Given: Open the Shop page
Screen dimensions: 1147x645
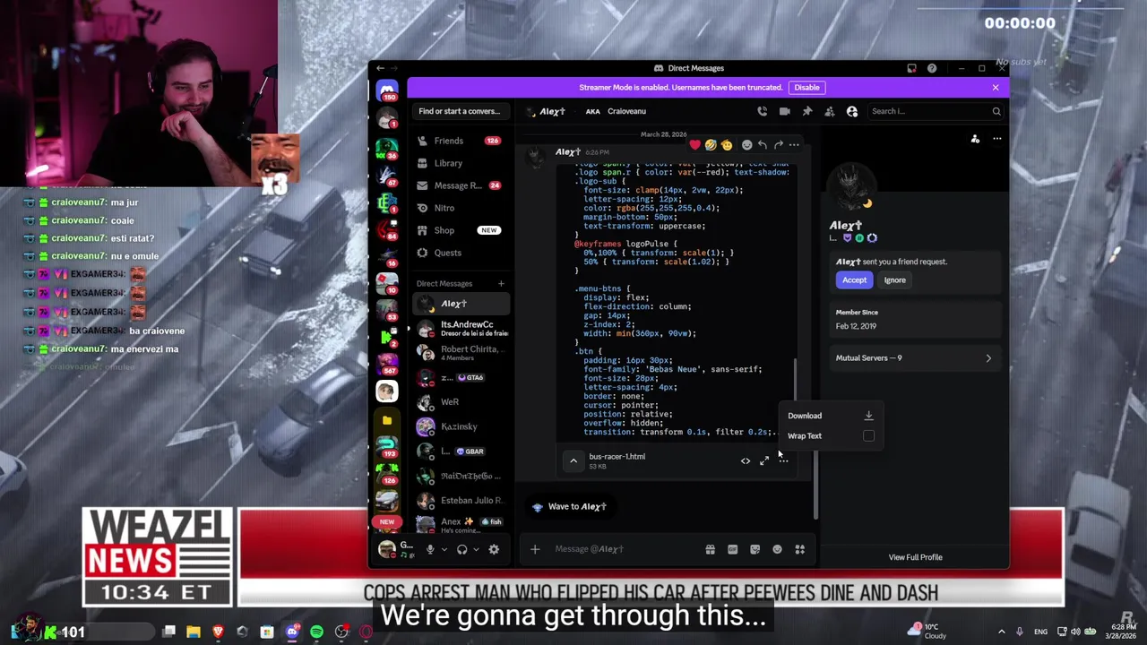Looking at the screenshot, I should point(461,230).
